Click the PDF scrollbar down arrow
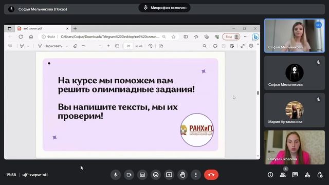Screen dimensions: 329x185 pyautogui.click(x=258, y=156)
